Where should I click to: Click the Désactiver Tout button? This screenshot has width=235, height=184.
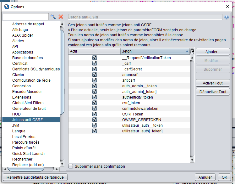213,92
